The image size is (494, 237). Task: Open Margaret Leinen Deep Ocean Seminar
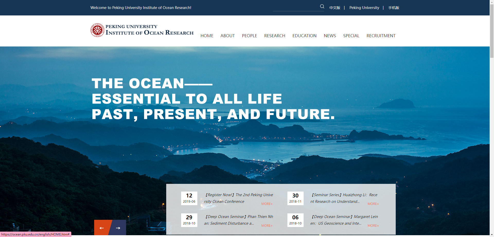click(x=344, y=220)
